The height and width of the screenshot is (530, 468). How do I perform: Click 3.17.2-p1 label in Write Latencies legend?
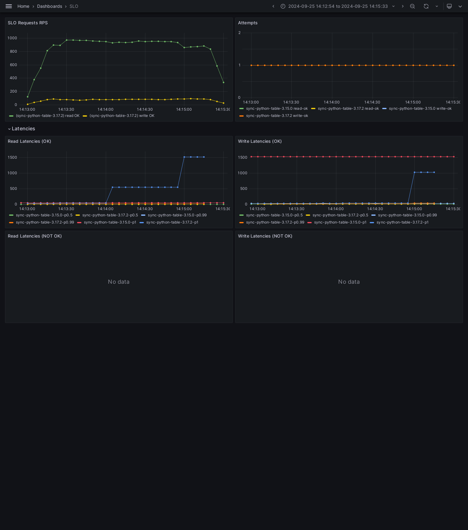(402, 222)
